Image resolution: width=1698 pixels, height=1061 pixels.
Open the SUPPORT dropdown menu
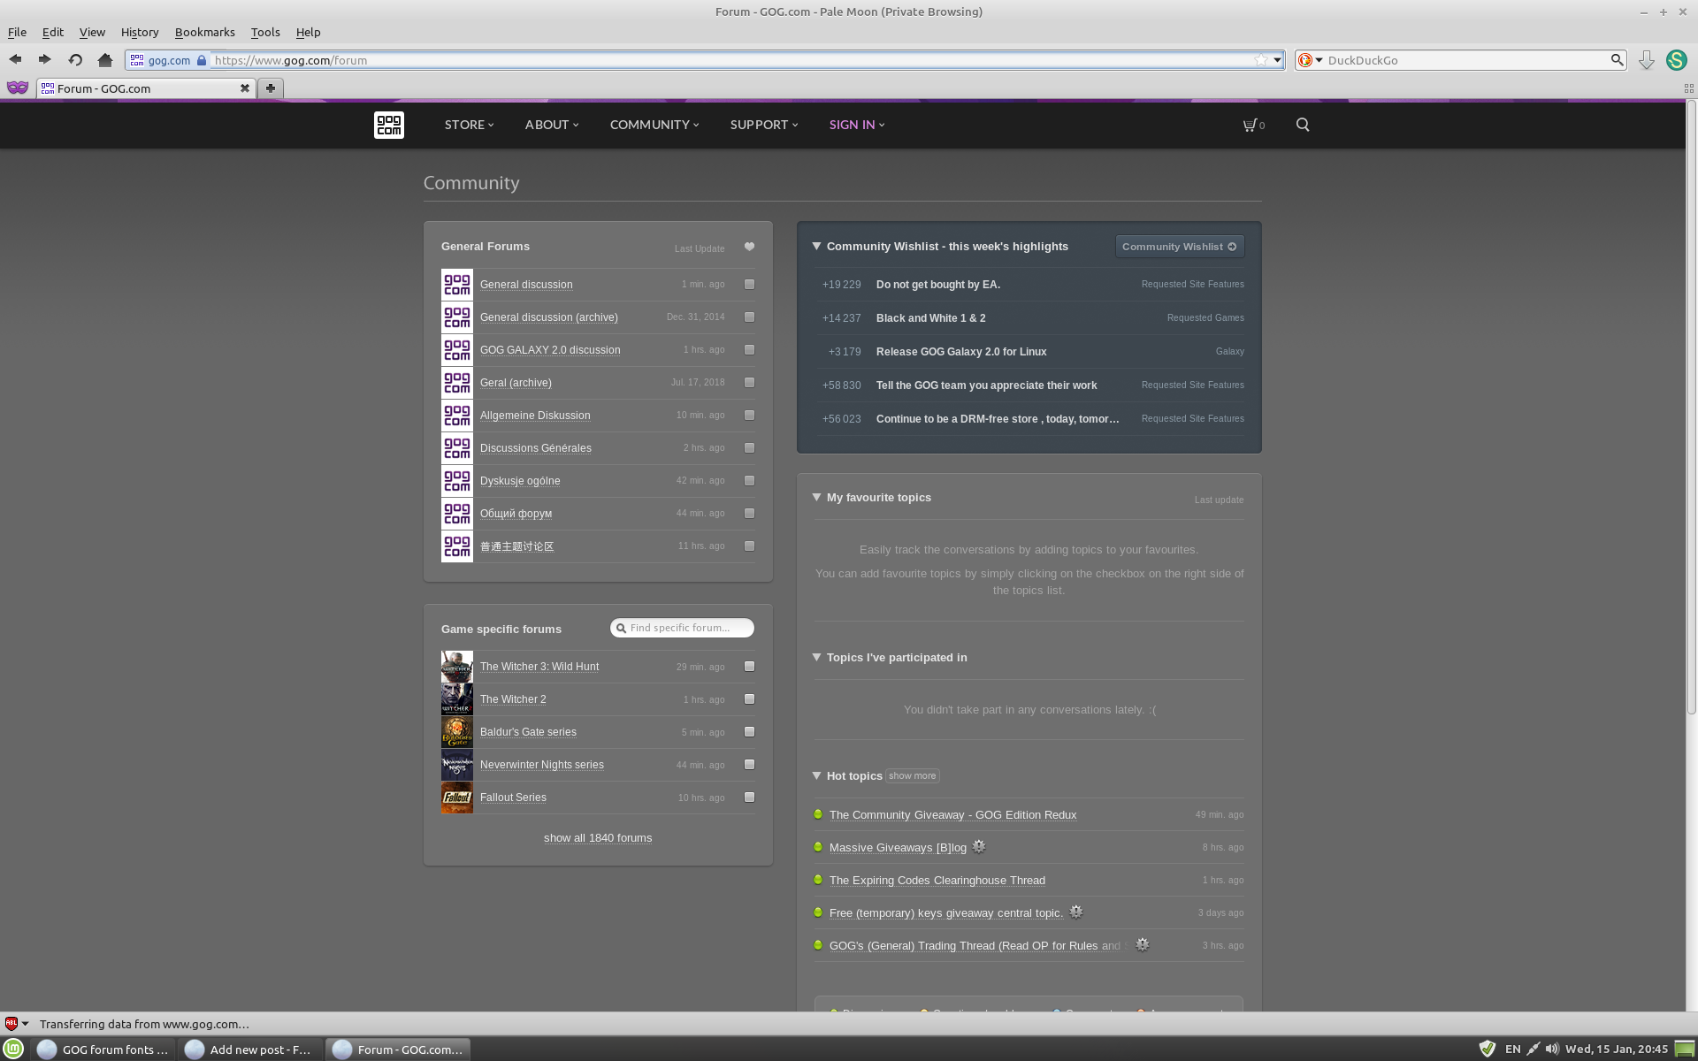764,125
